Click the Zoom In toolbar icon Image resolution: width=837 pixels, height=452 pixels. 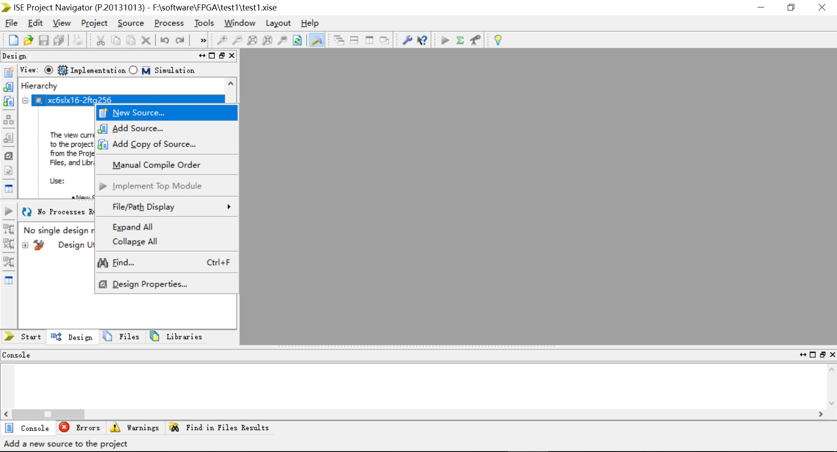point(222,40)
